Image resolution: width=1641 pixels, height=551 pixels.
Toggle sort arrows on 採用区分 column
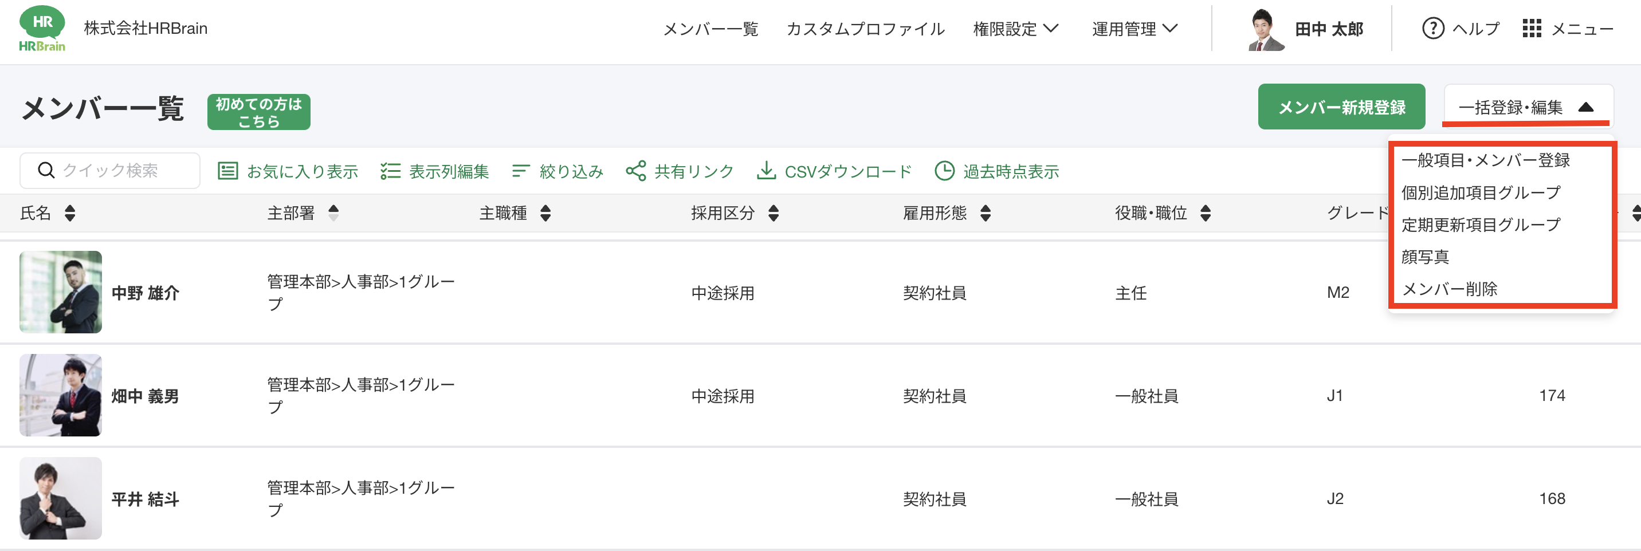pos(774,214)
